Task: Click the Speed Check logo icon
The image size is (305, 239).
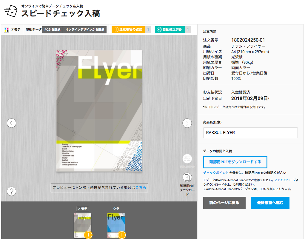Action: (11, 11)
